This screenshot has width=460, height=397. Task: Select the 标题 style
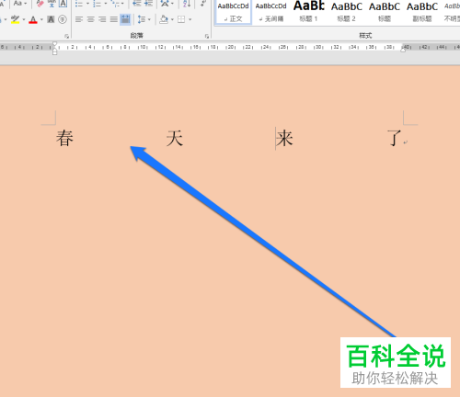[385, 12]
